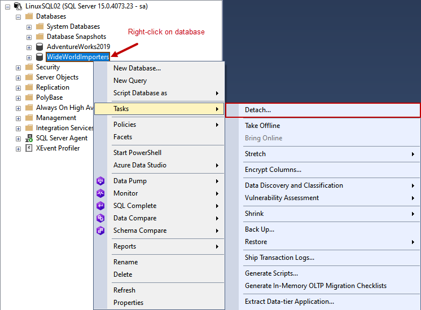The height and width of the screenshot is (310, 421).
Task: Open the Reports submenu
Action: [159, 246]
